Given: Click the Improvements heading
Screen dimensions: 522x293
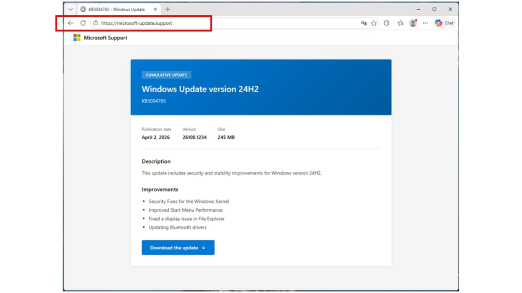Looking at the screenshot, I should 160,190.
